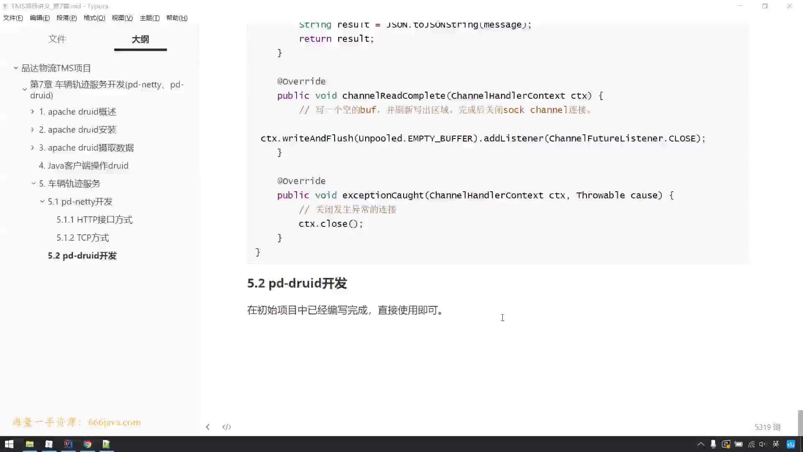Open the 文件(F) menu
The height and width of the screenshot is (452, 803).
pos(13,18)
